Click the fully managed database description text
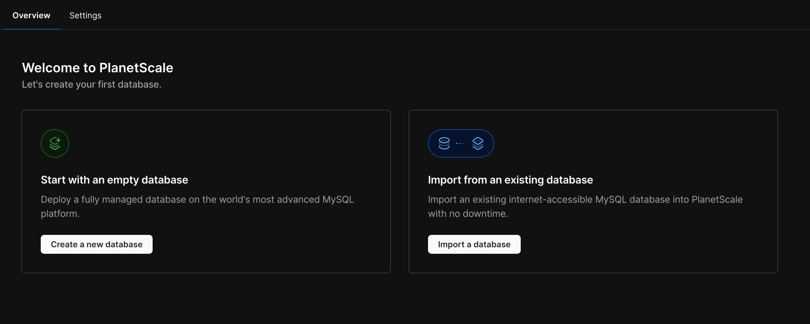 tap(197, 199)
